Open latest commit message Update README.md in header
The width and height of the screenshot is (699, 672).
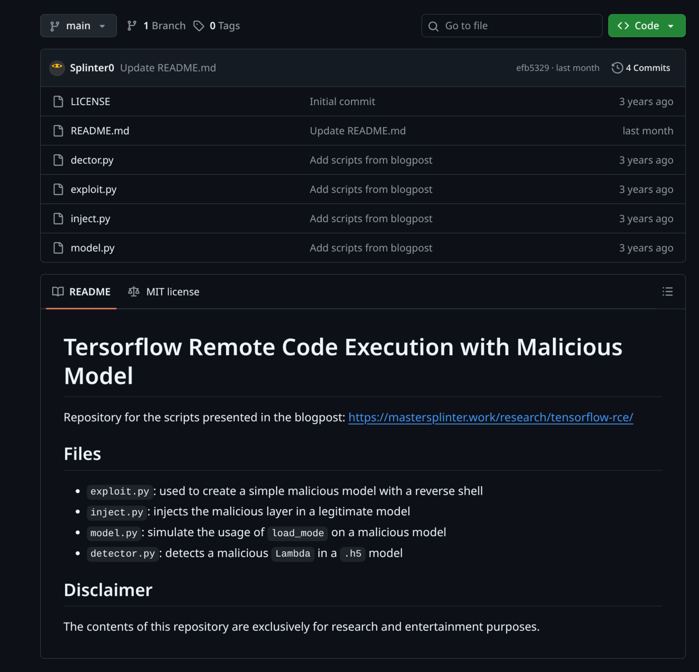[168, 68]
